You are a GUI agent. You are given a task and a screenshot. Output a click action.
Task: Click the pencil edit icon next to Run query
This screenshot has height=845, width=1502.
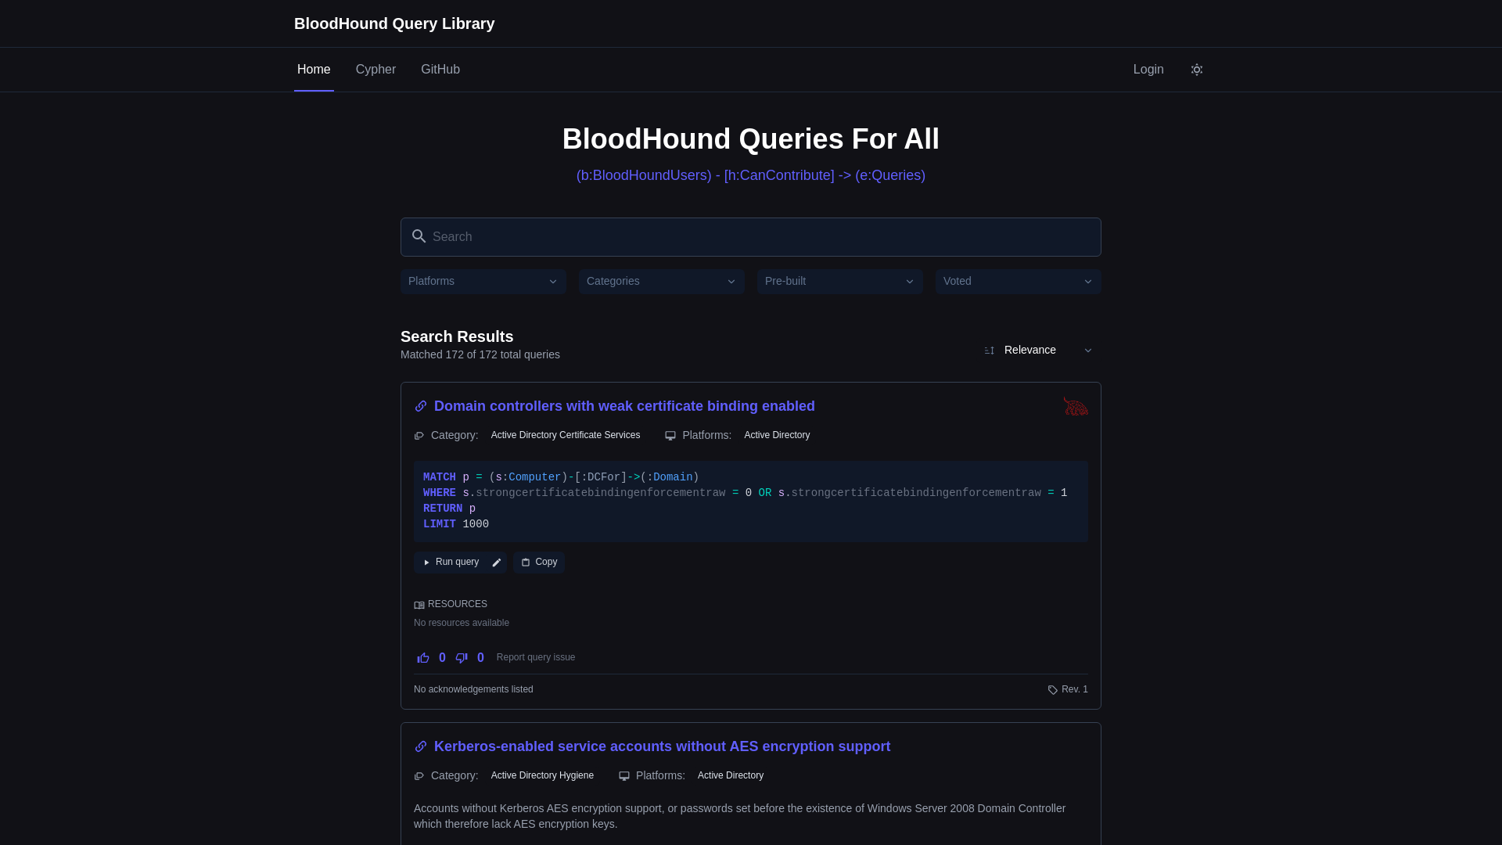497,563
